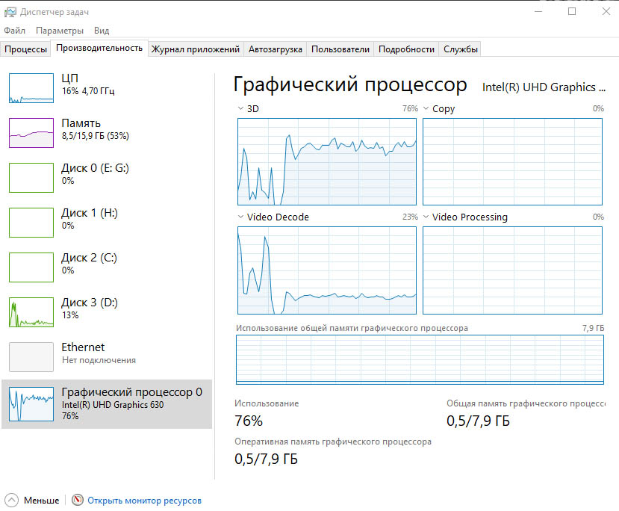Select Диск 3 (D:) green graph icon
This screenshot has width=619, height=511.
click(31, 312)
